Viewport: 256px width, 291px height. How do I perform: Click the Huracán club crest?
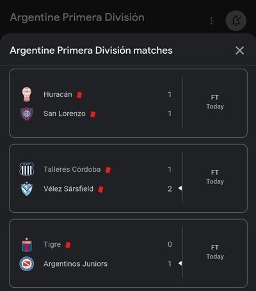click(x=27, y=94)
